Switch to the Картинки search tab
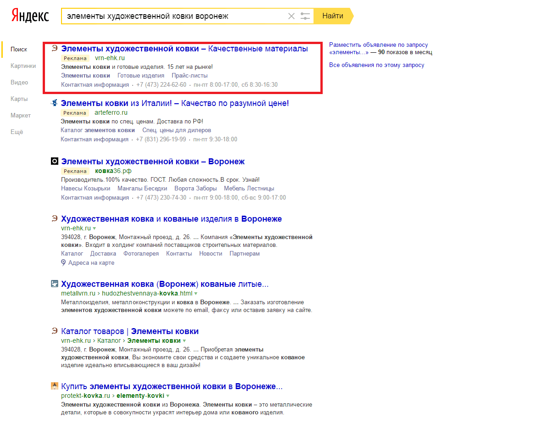560x424 pixels. click(23, 66)
